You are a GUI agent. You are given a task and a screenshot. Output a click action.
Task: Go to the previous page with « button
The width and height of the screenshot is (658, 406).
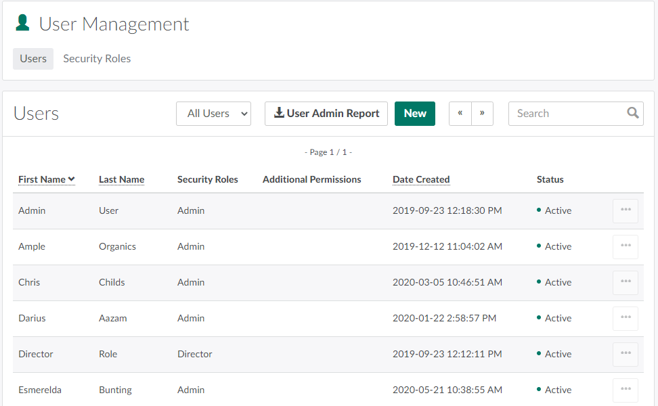coord(460,114)
